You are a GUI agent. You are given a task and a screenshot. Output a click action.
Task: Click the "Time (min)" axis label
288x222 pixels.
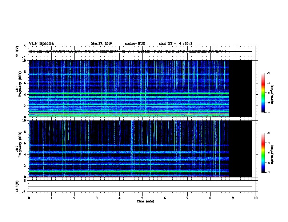pos(145,201)
